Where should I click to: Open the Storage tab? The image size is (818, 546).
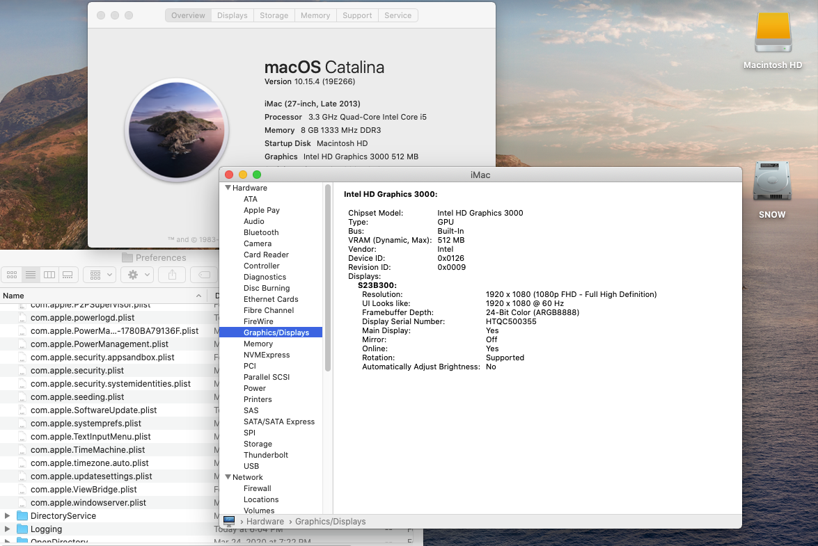click(x=274, y=15)
